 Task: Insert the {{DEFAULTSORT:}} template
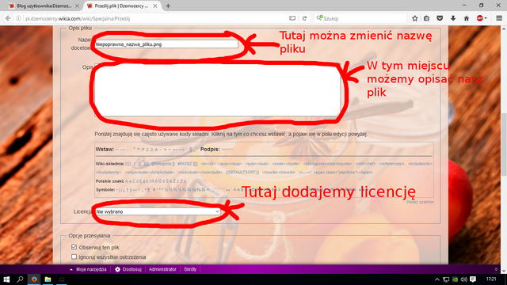242,173
